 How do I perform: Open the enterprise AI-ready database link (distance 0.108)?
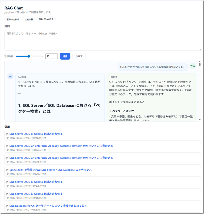click(x=61, y=146)
